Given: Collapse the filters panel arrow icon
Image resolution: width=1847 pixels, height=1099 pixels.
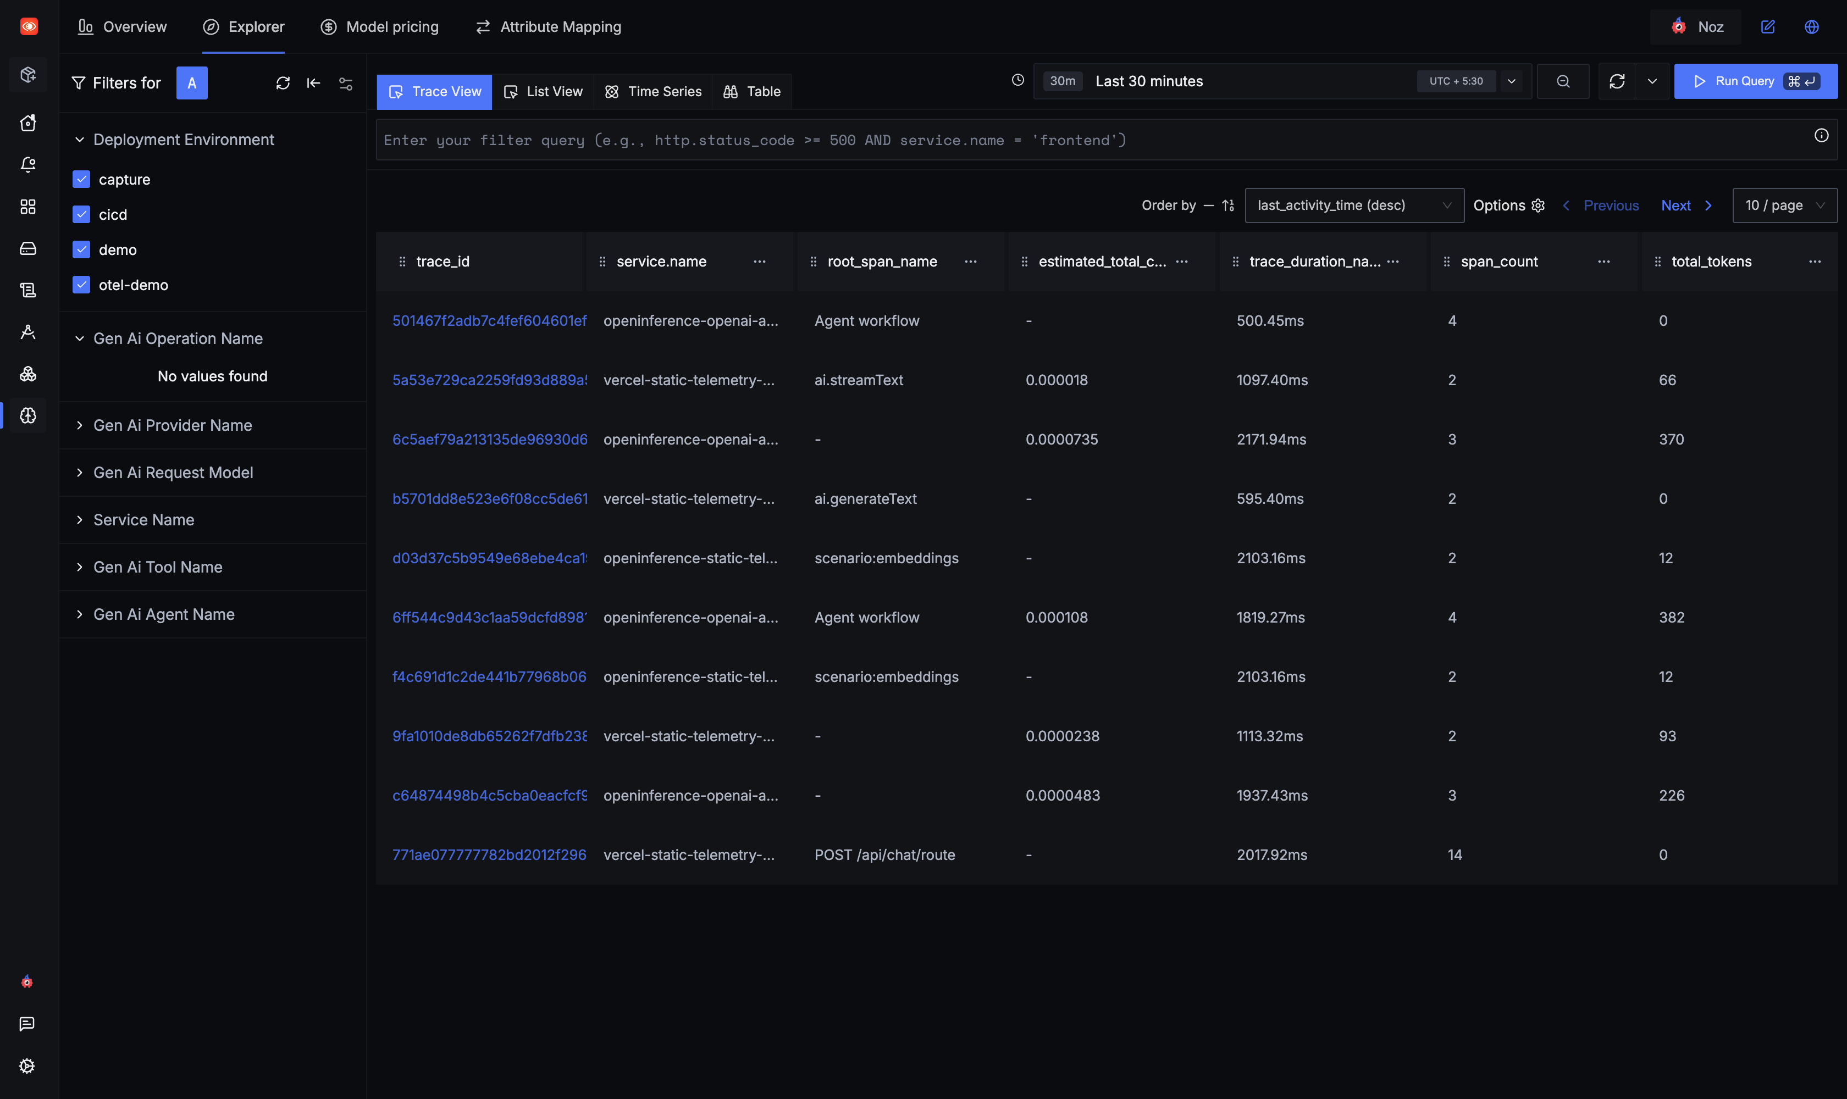Looking at the screenshot, I should pyautogui.click(x=314, y=83).
